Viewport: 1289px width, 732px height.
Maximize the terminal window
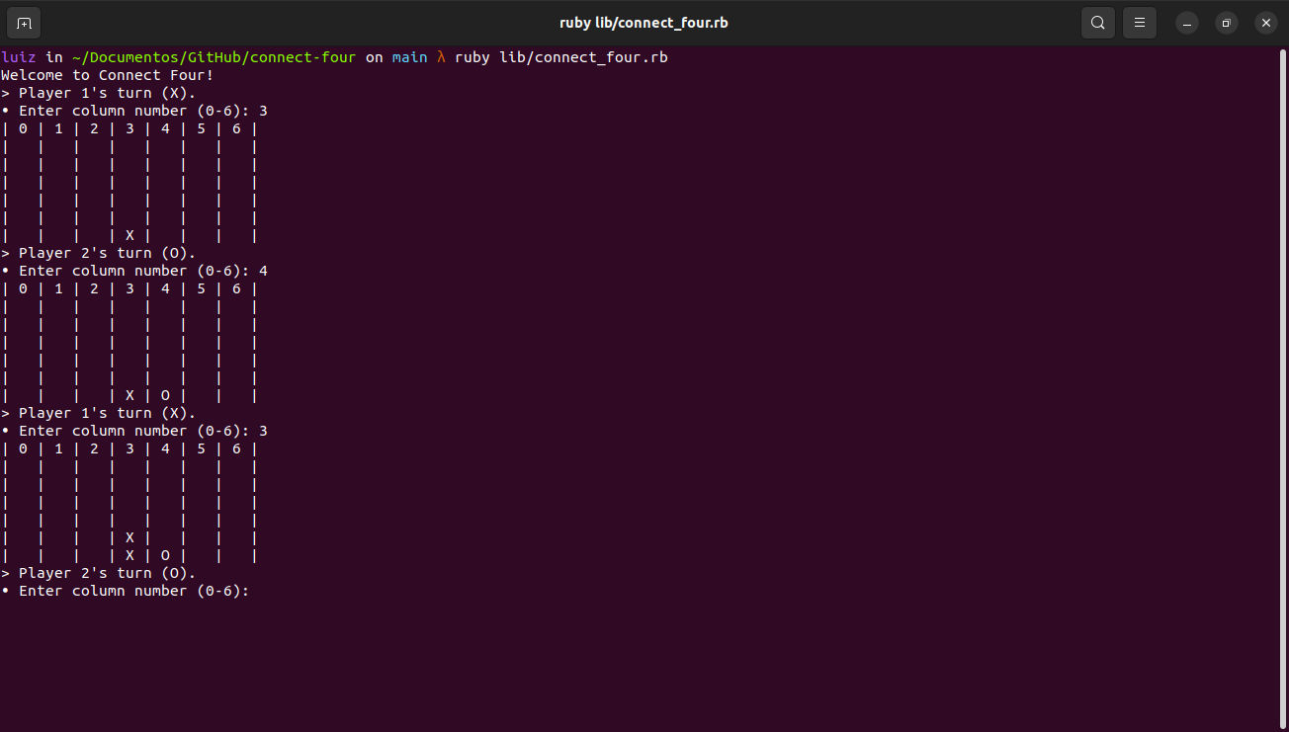pos(1227,23)
